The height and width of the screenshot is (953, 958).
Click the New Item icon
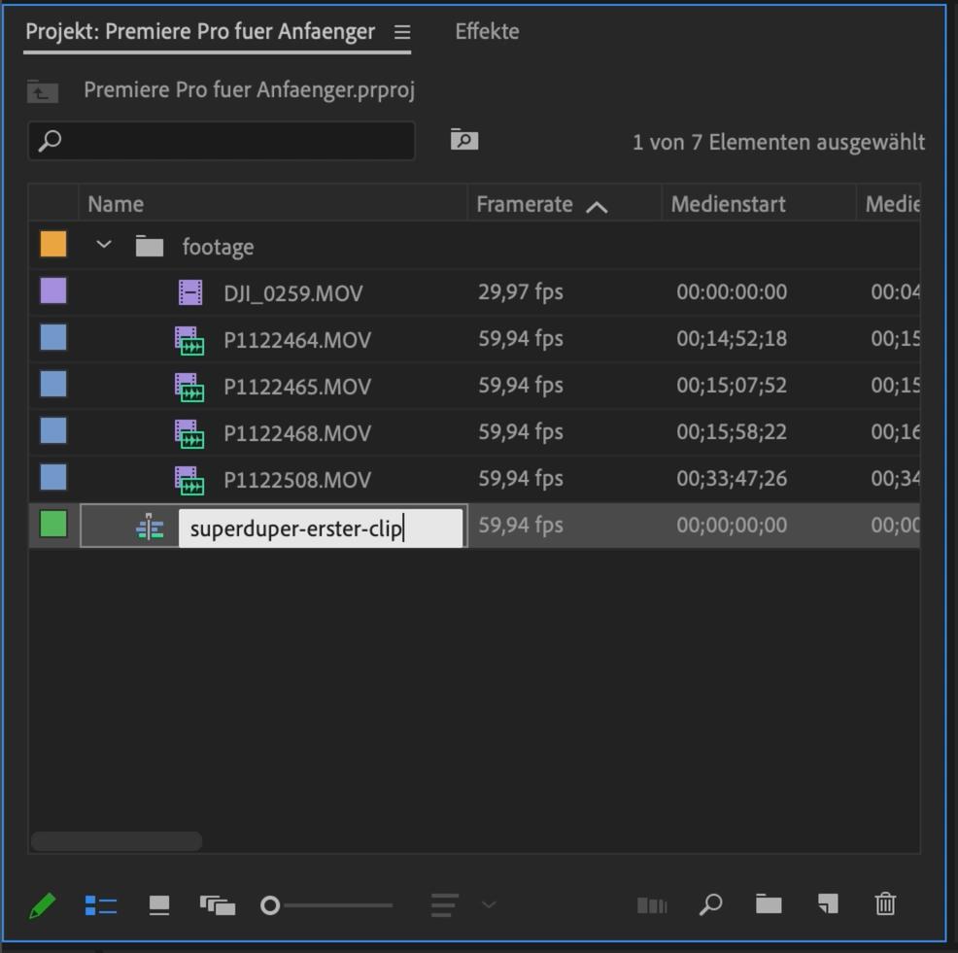827,905
